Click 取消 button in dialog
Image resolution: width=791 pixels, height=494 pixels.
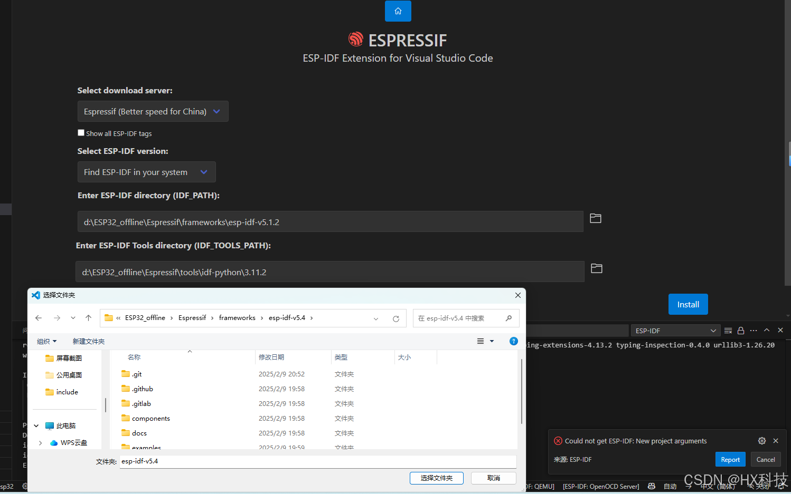(494, 478)
